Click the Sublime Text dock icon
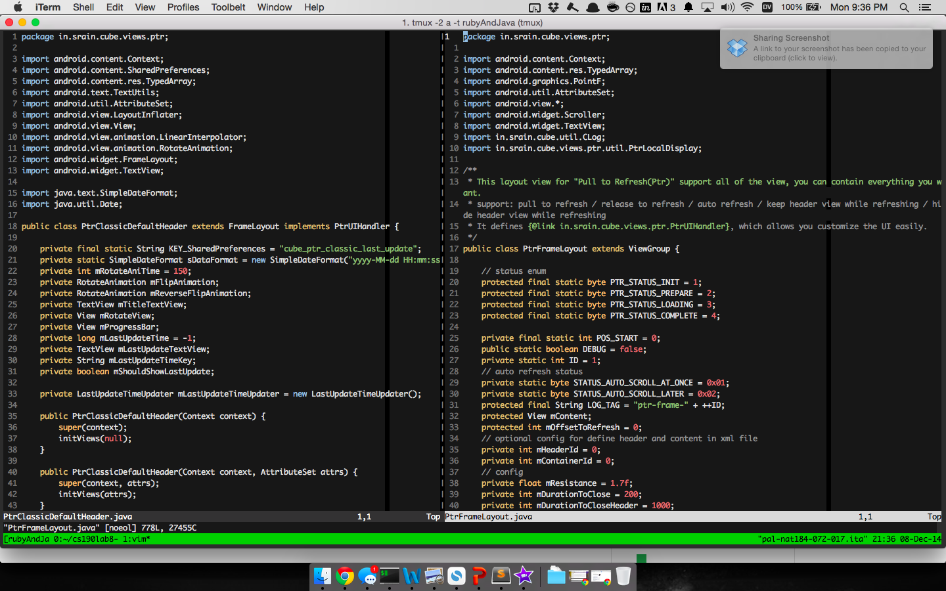946x591 pixels. (x=501, y=577)
